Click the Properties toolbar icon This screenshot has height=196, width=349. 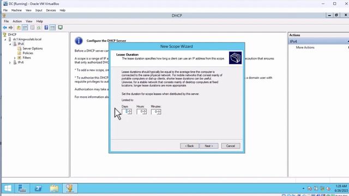pos(33,28)
